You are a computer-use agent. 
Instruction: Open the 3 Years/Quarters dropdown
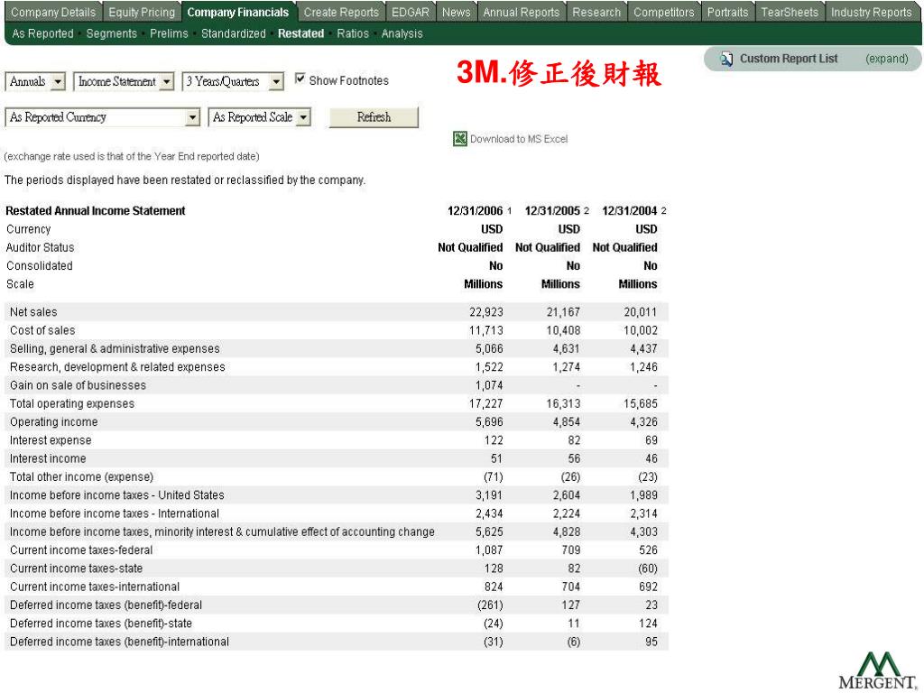tap(233, 81)
